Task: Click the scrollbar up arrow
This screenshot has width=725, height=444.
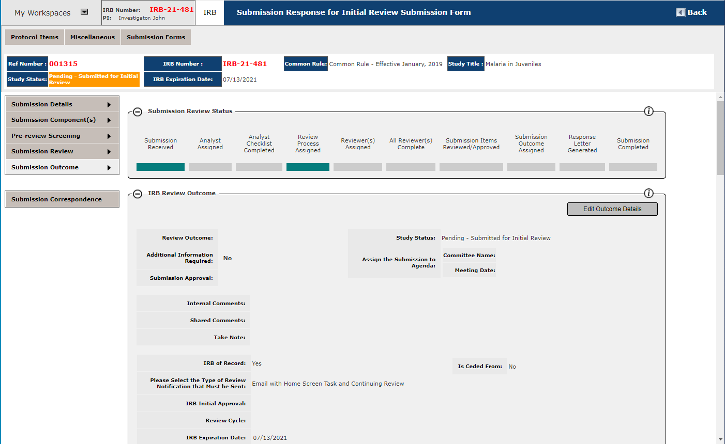Action: click(721, 97)
